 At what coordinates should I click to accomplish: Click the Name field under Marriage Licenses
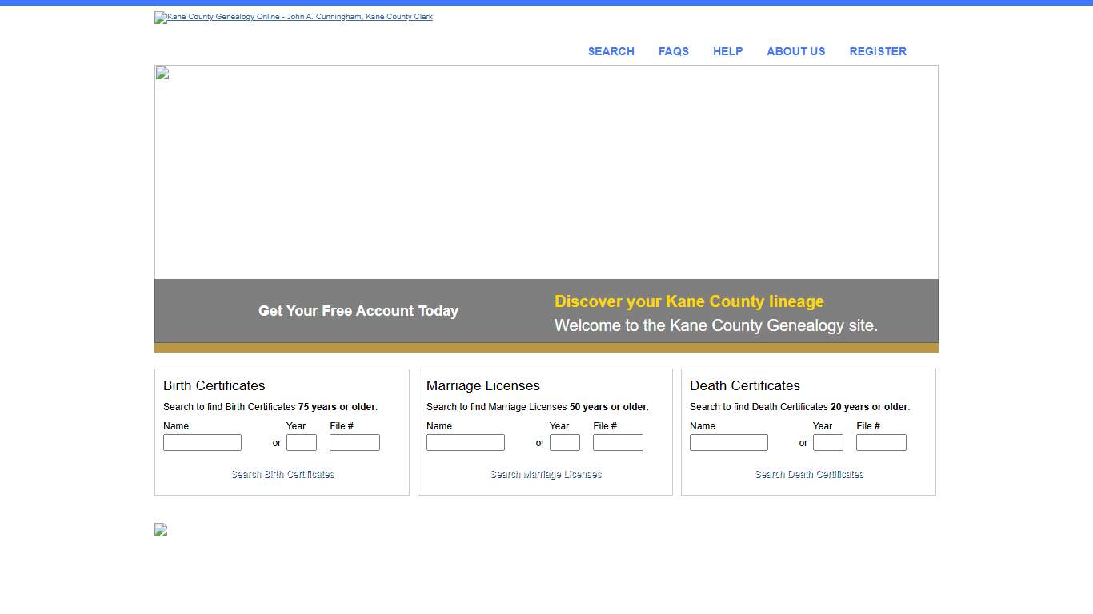point(465,442)
